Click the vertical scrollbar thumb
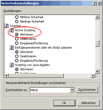 tap(97, 43)
